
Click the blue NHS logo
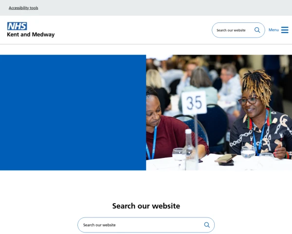click(x=17, y=26)
